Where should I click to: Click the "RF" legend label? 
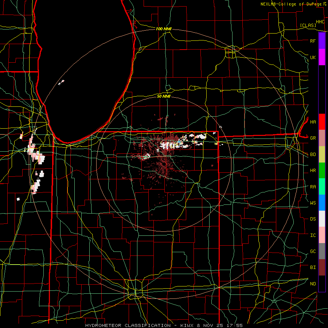[x=313, y=41]
